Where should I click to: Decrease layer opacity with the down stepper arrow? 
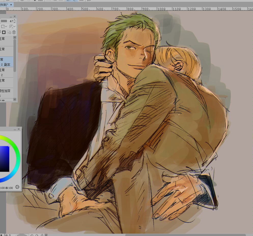click(x=15, y=22)
